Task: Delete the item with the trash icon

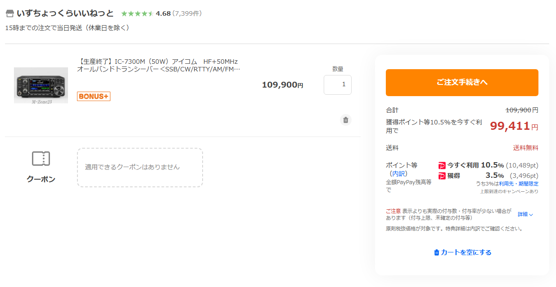Action: (x=345, y=120)
